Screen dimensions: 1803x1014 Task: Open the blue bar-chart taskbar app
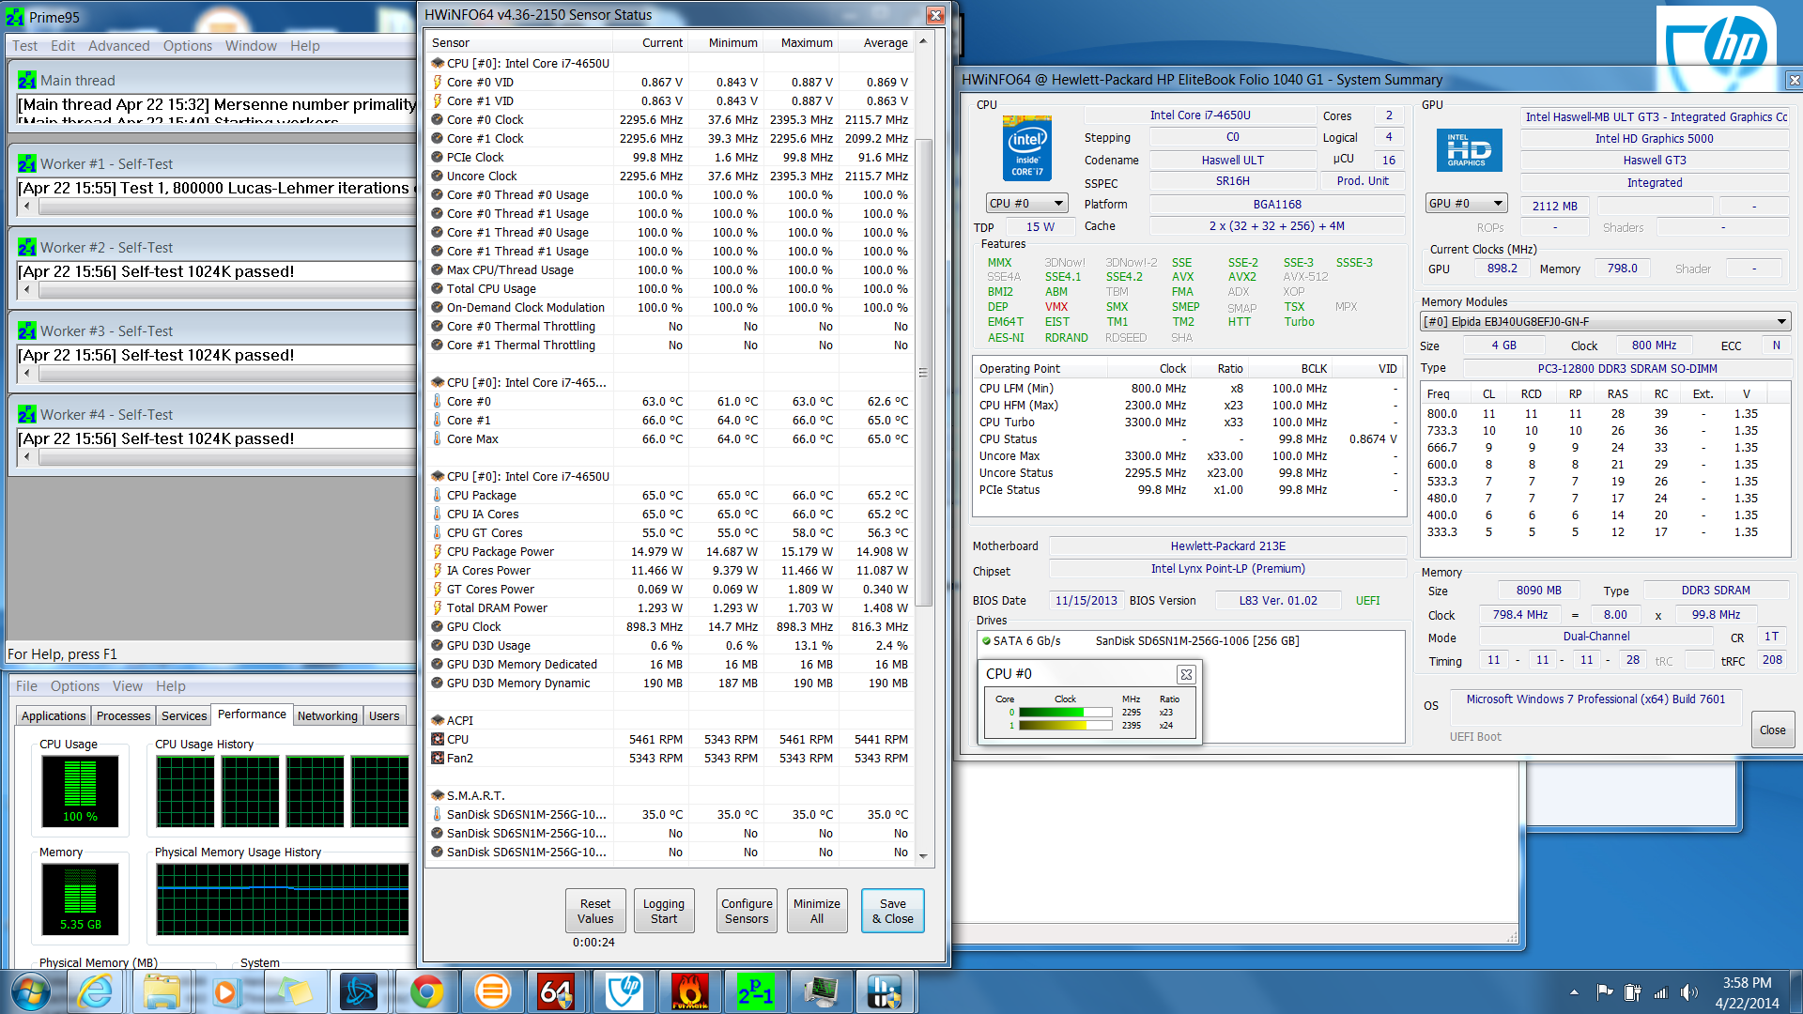pyautogui.click(x=885, y=991)
